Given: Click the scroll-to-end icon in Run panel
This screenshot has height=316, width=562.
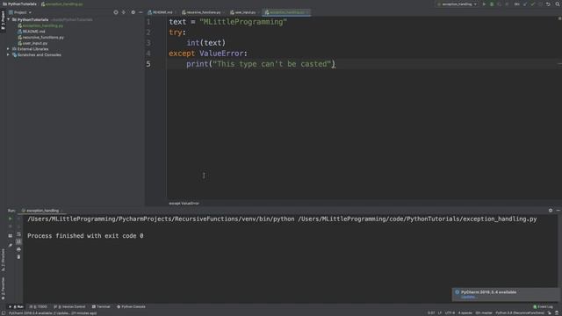Looking at the screenshot, I should pyautogui.click(x=18, y=242).
